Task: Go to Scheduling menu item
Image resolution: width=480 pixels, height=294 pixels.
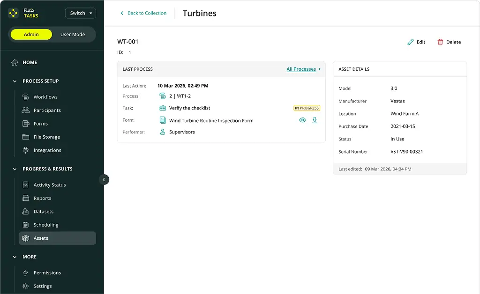Action: [x=46, y=225]
